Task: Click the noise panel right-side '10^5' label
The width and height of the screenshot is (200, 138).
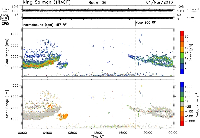Action: click(180, 7)
